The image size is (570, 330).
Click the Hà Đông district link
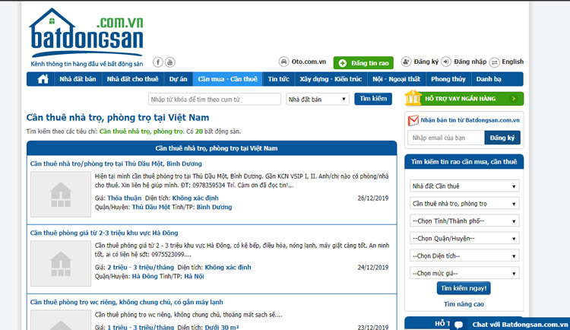click(x=145, y=276)
